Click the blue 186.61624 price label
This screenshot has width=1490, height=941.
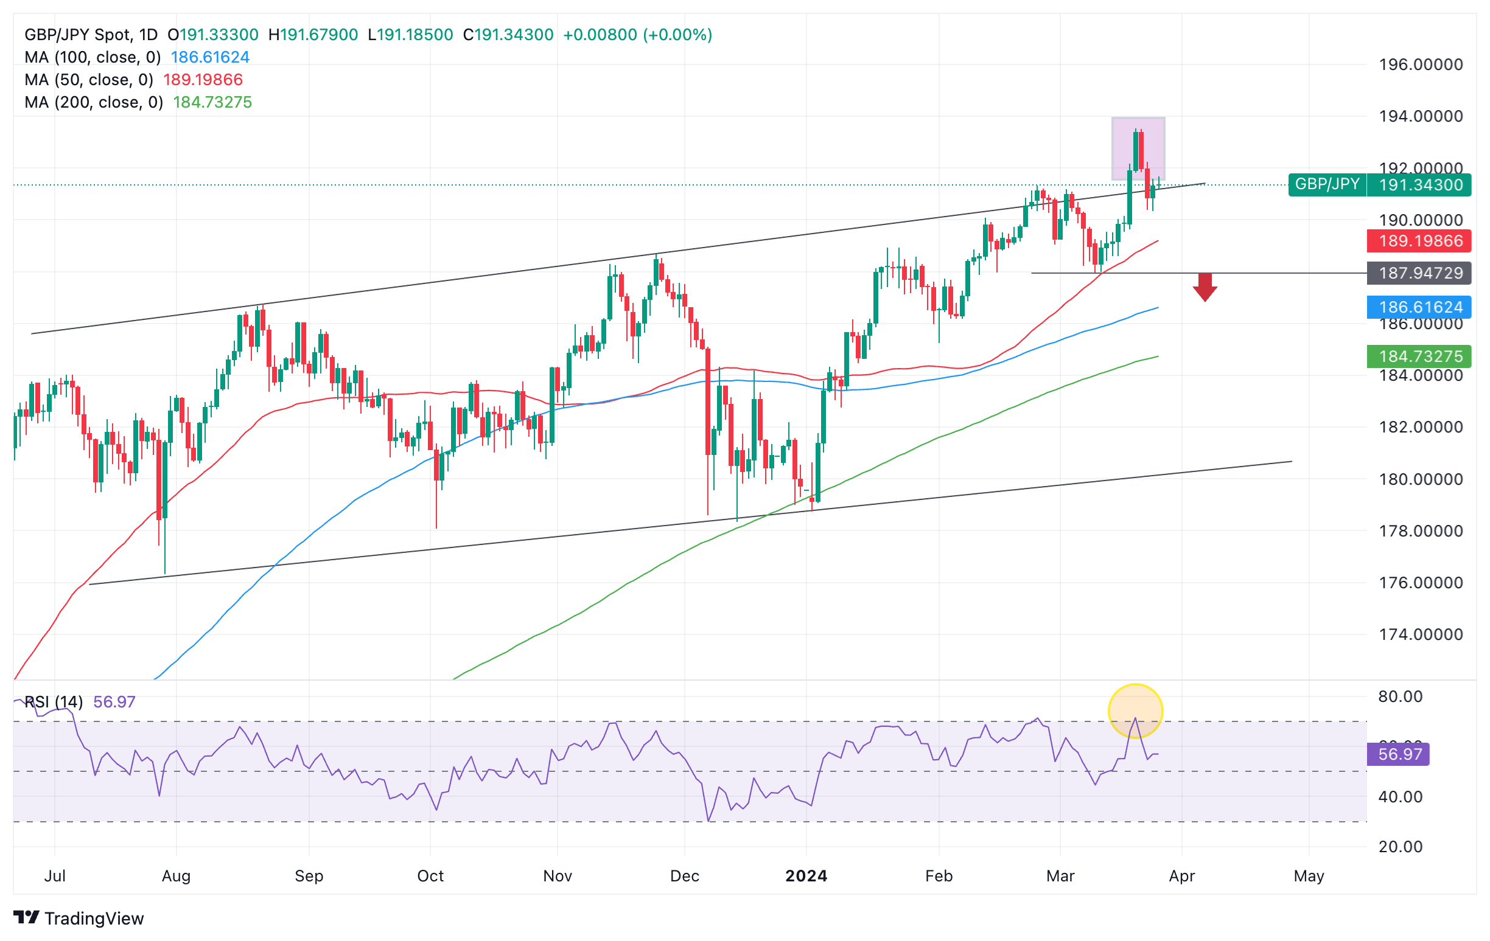coord(1420,307)
